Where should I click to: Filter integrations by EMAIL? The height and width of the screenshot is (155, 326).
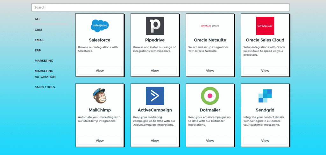[x=39, y=40]
